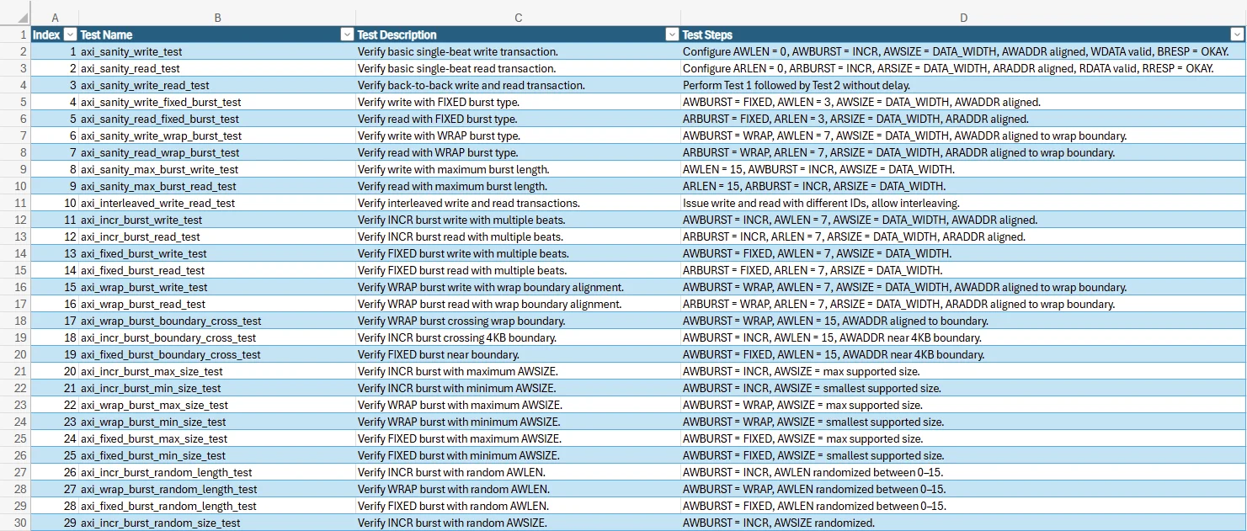
Task: Click description 'Verify WRAP burst crossing wrap boundary.'
Action: (x=461, y=321)
